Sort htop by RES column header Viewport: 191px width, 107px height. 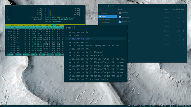pyautogui.click(x=41, y=25)
